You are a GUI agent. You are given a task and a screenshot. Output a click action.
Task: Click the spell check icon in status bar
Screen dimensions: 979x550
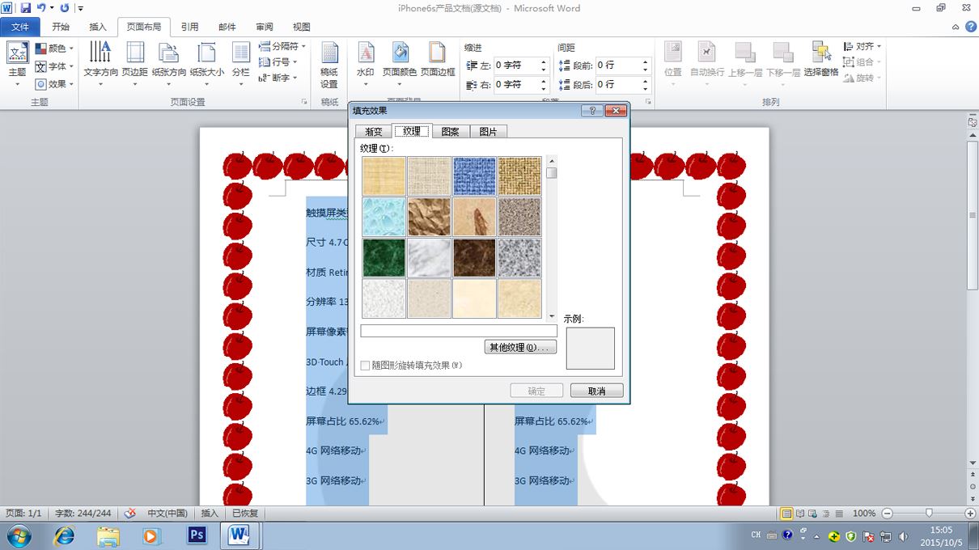click(x=129, y=514)
